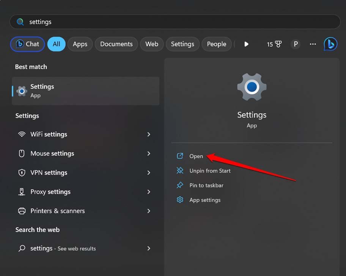346x276 pixels.
Task: Click Pin to taskbar
Action: pyautogui.click(x=205, y=185)
